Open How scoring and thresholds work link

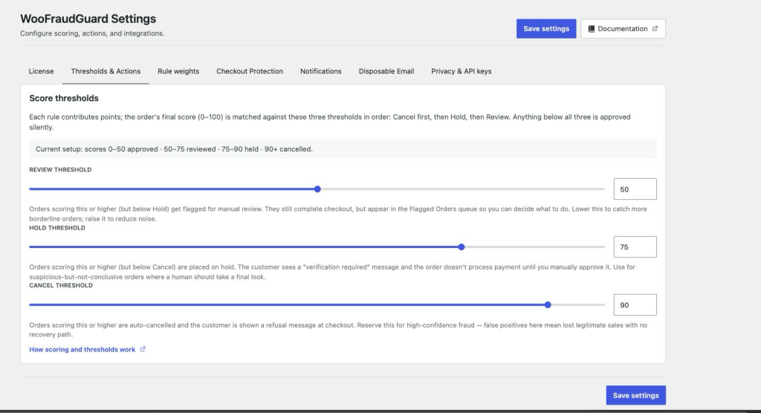[82, 349]
